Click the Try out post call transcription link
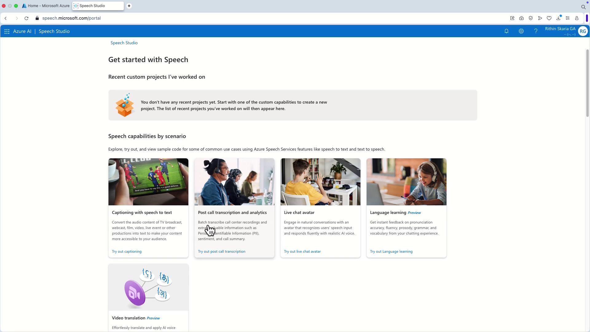This screenshot has height=332, width=590. (x=222, y=251)
